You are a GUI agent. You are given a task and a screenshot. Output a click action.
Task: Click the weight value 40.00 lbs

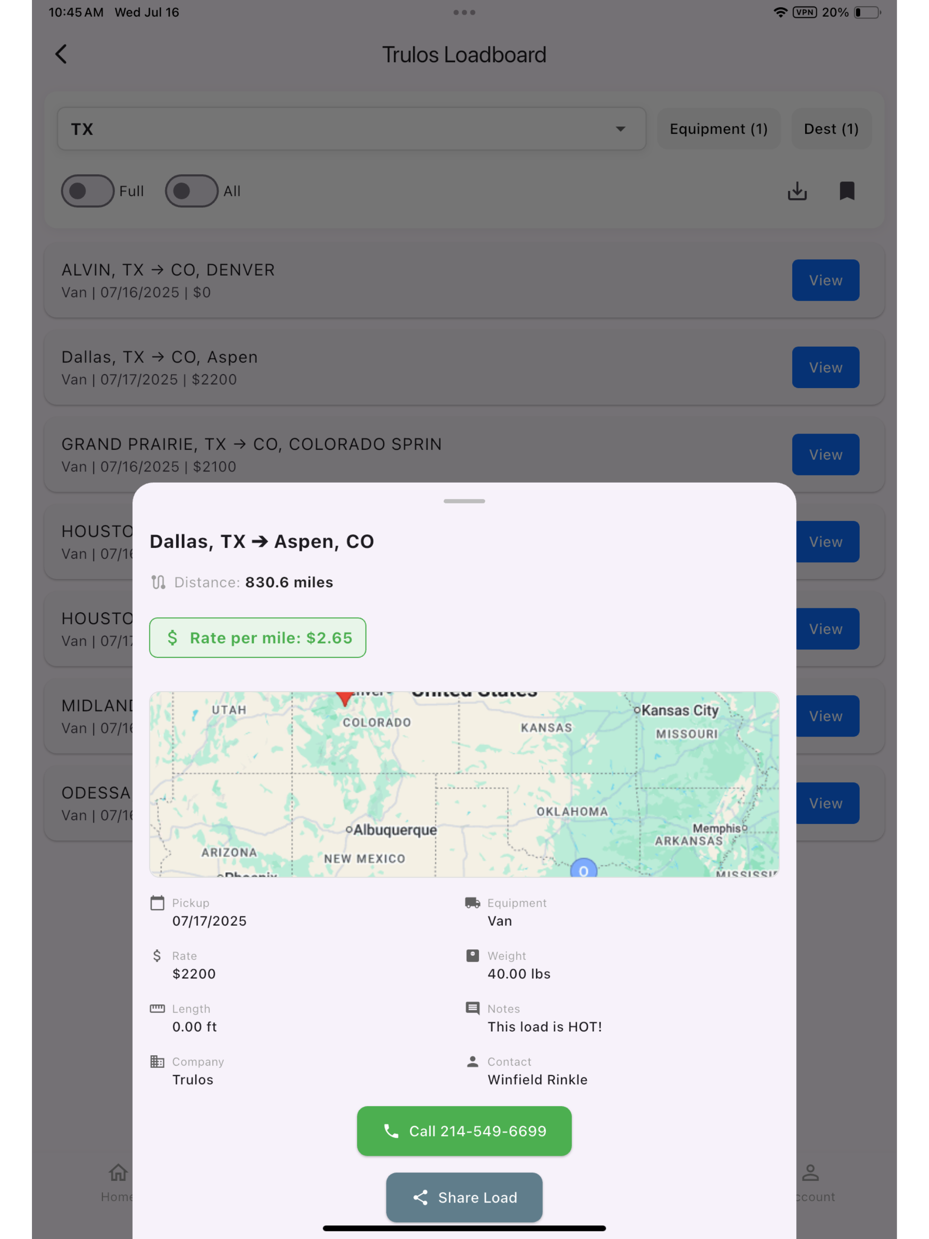point(519,973)
